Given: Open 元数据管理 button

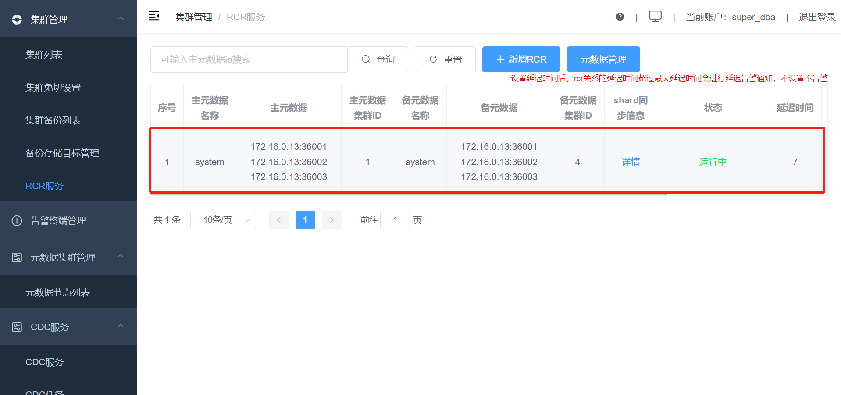Looking at the screenshot, I should click(x=603, y=59).
